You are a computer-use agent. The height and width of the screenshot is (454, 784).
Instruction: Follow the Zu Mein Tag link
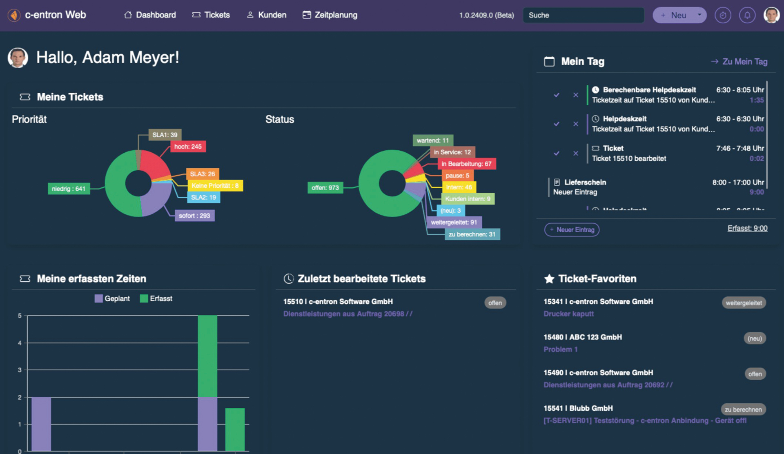745,61
